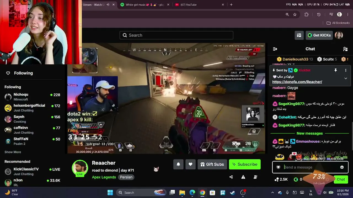Click CoheR3nt's username in chat
Screen dimensions: 353x198
pyautogui.click(x=287, y=117)
